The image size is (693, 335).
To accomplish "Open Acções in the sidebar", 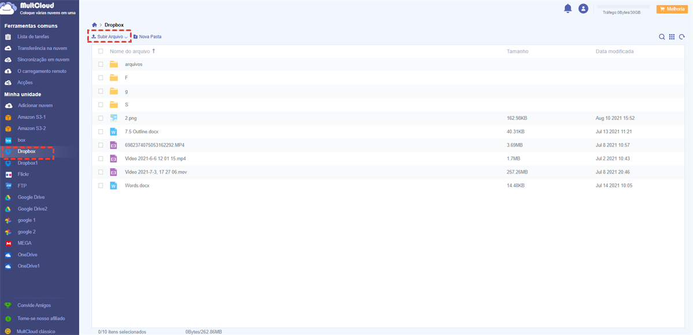I will point(25,82).
